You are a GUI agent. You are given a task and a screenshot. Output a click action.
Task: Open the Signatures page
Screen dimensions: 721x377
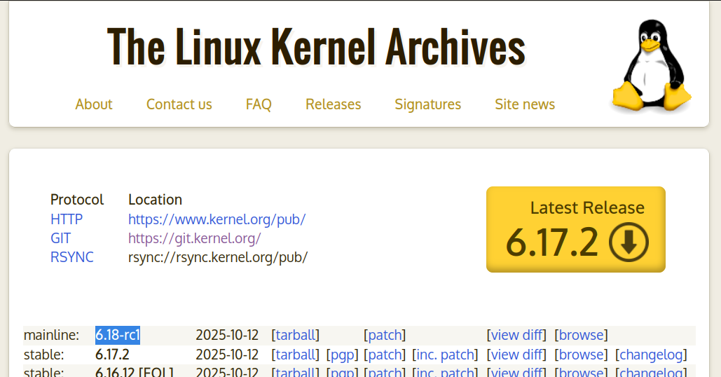pos(427,104)
